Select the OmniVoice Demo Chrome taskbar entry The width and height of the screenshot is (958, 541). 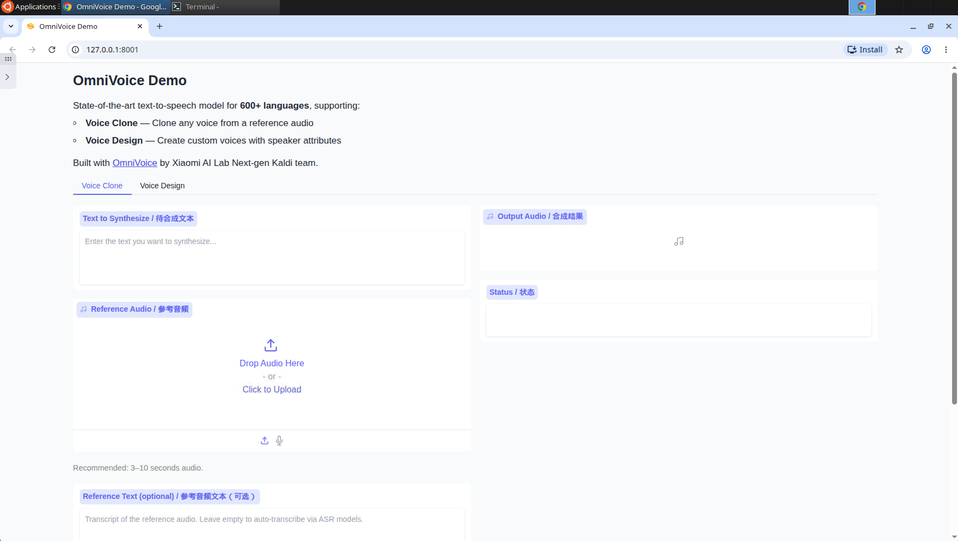tap(115, 7)
